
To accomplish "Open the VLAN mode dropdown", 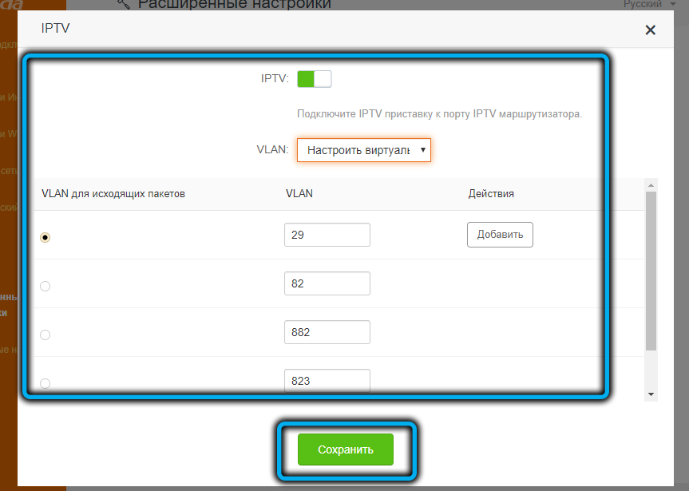I will [364, 150].
